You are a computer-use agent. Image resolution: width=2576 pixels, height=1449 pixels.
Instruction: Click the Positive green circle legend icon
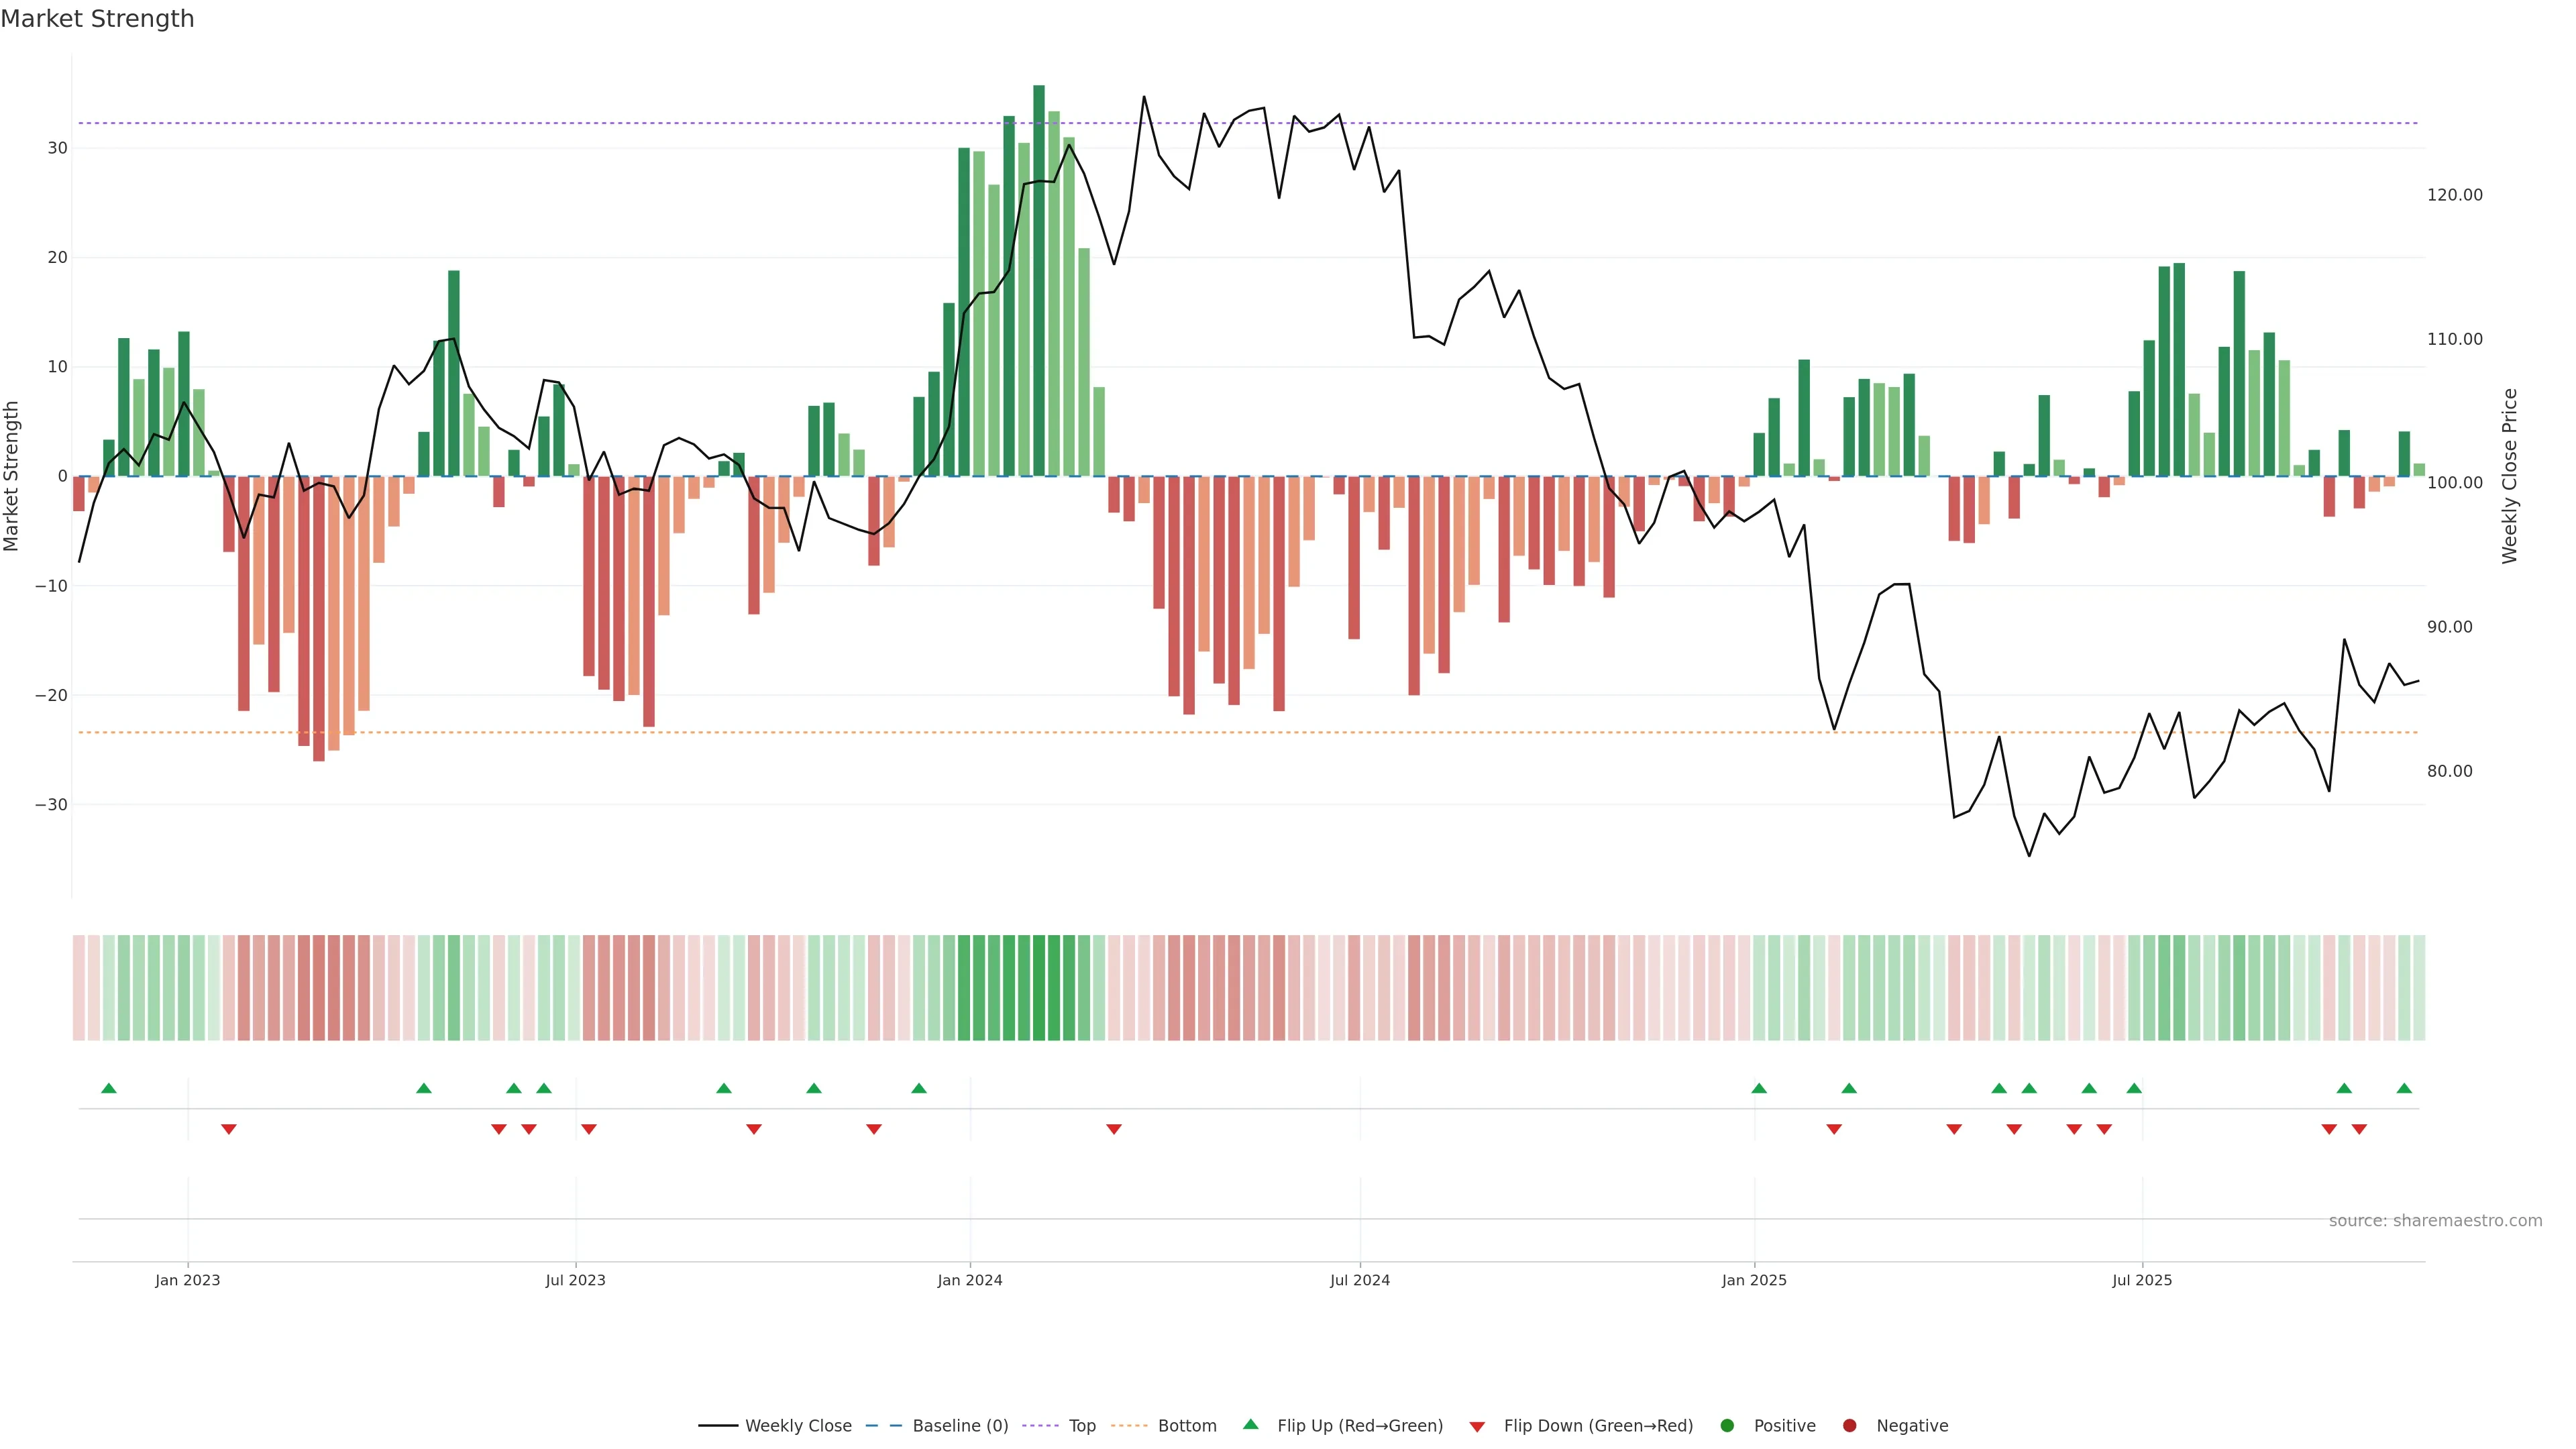click(x=1727, y=1426)
